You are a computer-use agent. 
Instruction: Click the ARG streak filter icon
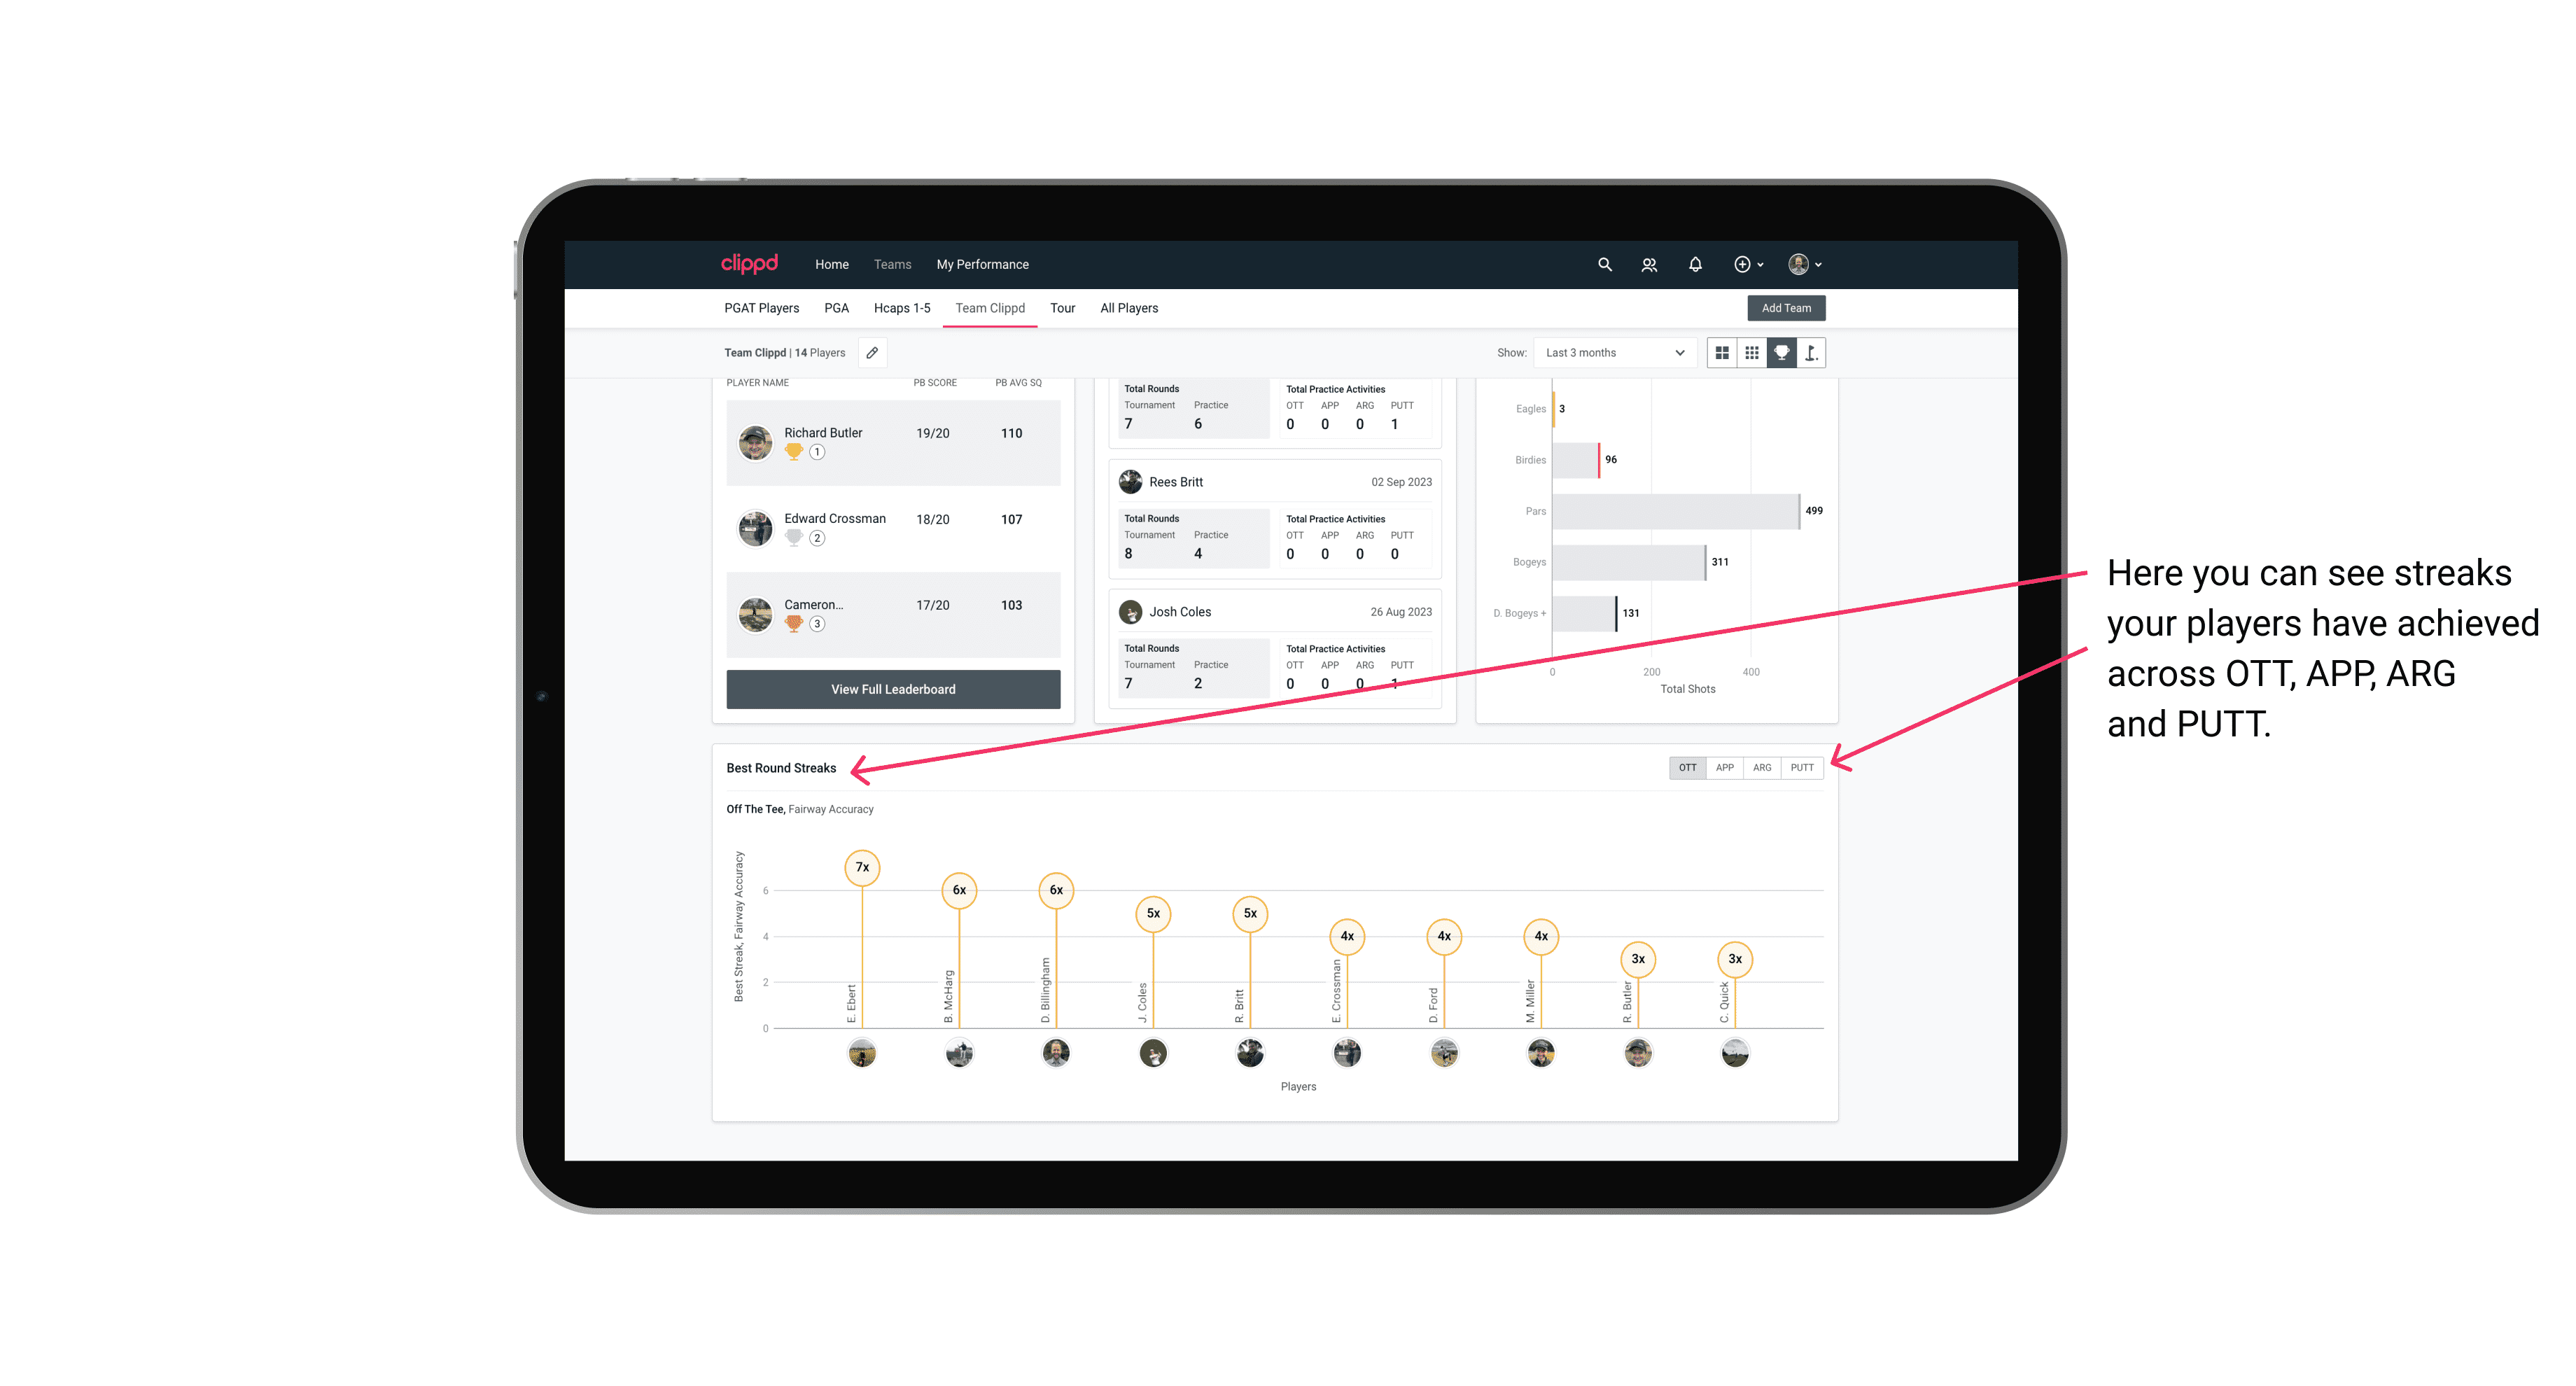1763,766
